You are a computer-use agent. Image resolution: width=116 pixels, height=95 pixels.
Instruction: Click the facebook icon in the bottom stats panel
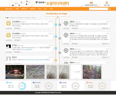pos(34,83)
